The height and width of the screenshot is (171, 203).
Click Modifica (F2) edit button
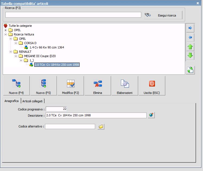[71, 86]
